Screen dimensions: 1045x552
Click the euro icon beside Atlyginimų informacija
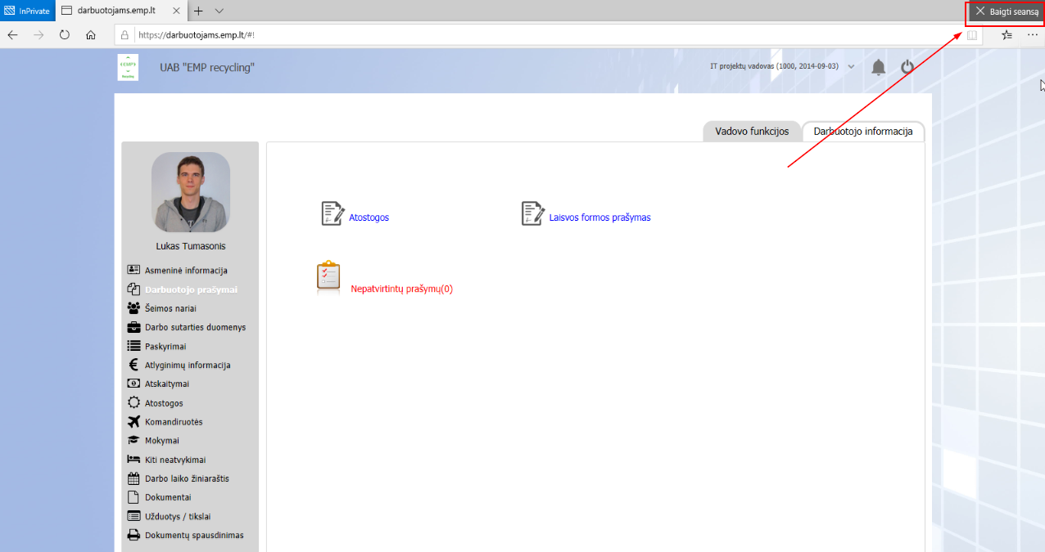[133, 365]
